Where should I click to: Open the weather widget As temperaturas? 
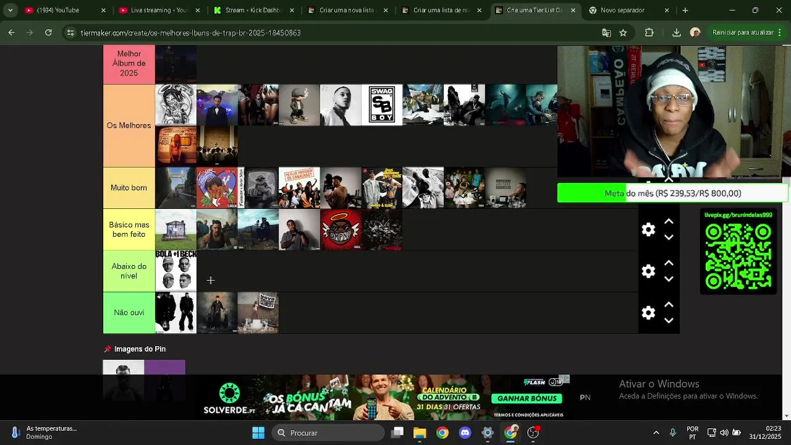(43, 433)
